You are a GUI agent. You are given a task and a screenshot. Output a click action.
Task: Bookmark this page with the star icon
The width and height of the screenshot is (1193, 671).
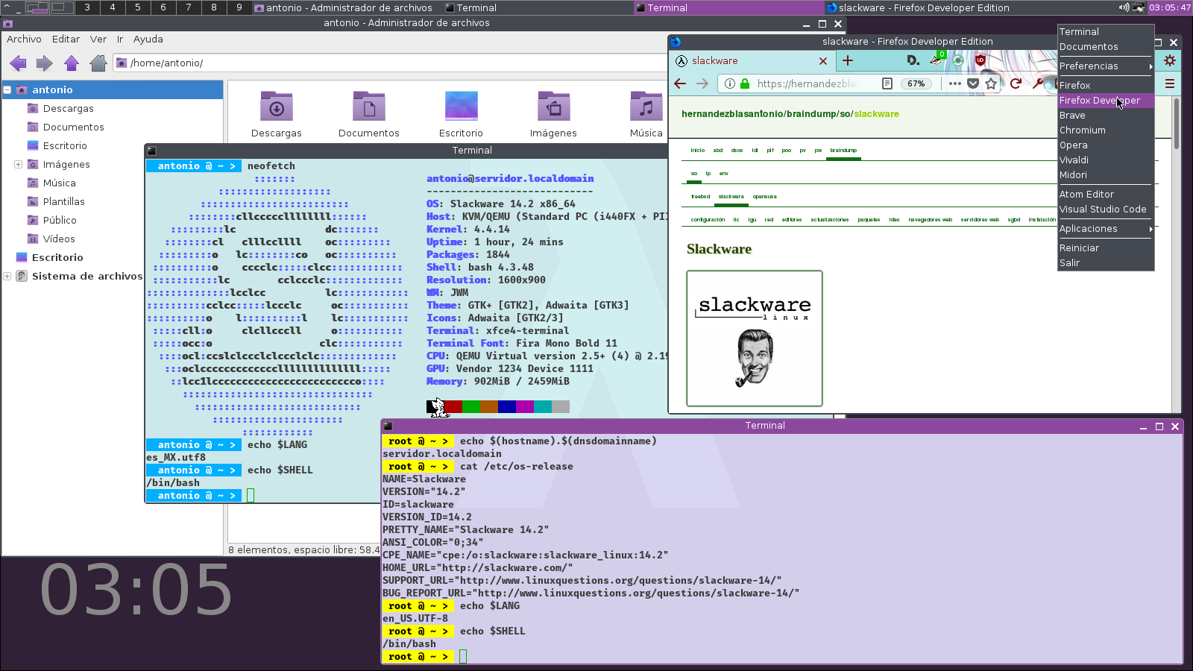click(x=991, y=84)
